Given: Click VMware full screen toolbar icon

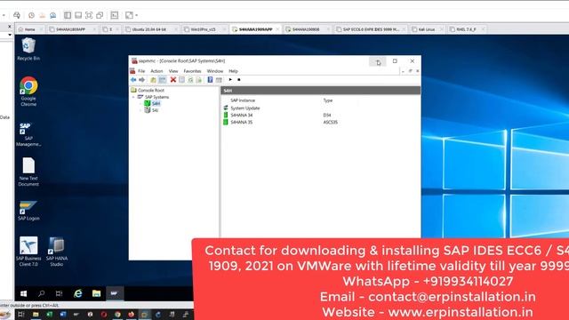Looking at the screenshot, I should (89, 15).
